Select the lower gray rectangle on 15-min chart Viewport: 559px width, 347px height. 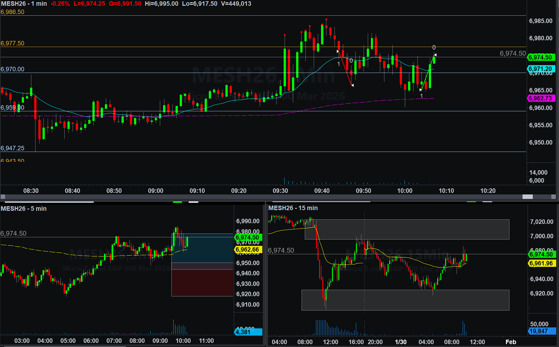[405, 300]
